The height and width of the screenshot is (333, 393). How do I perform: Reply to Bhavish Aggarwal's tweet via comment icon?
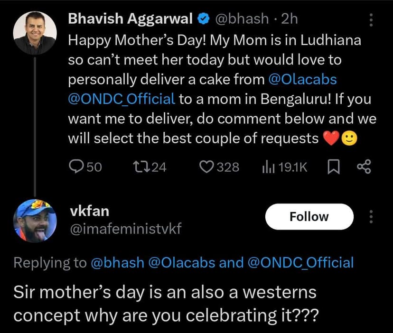(77, 166)
